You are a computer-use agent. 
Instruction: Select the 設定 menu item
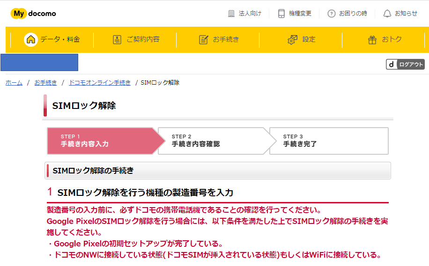point(301,40)
